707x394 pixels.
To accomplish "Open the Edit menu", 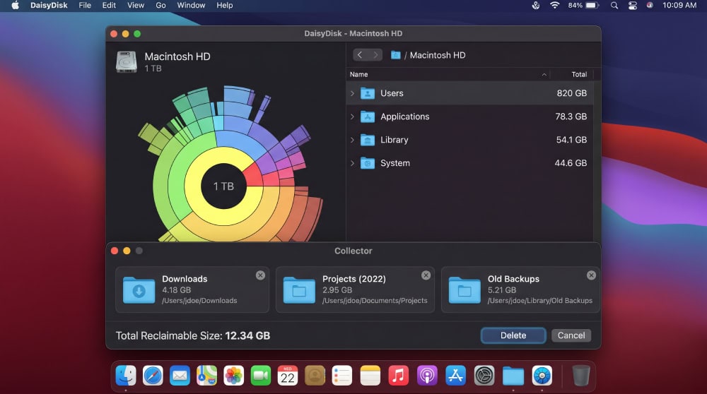I will click(109, 6).
